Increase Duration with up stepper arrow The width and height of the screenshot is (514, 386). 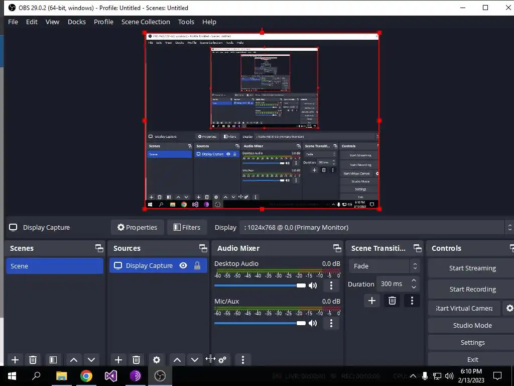tap(414, 280)
